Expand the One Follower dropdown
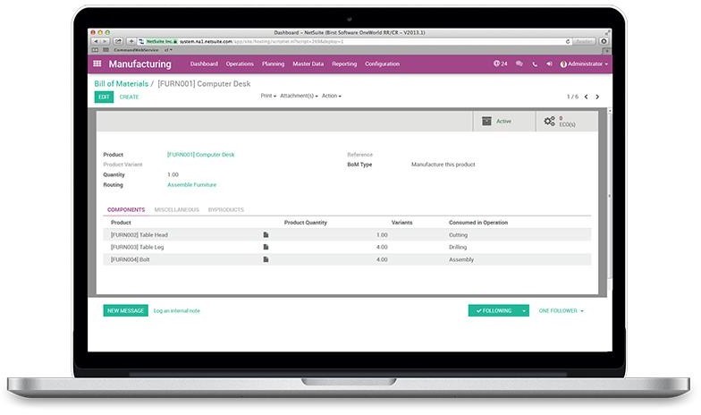The height and width of the screenshot is (415, 701). [561, 310]
